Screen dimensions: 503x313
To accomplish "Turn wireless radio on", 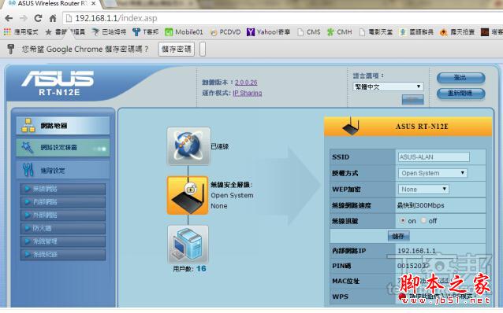I will 403,220.
